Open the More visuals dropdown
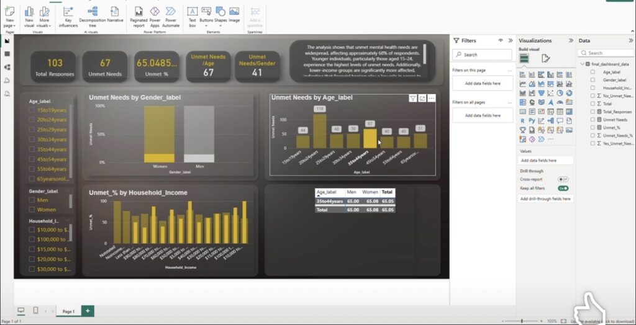This screenshot has height=325, width=636. [x=44, y=16]
